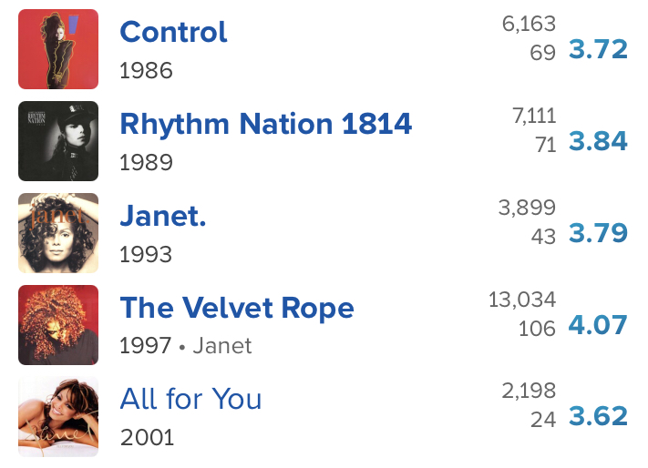Click the Janet credit under The Velvet Rope
Image resolution: width=648 pixels, height=468 pixels.
tap(222, 346)
